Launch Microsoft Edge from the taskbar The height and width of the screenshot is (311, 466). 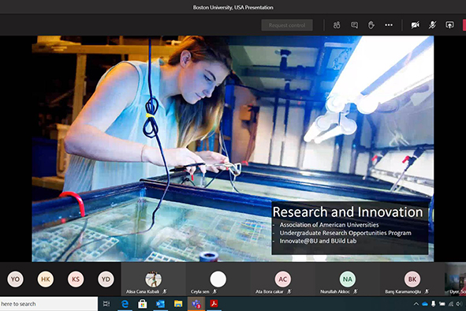coord(125,304)
